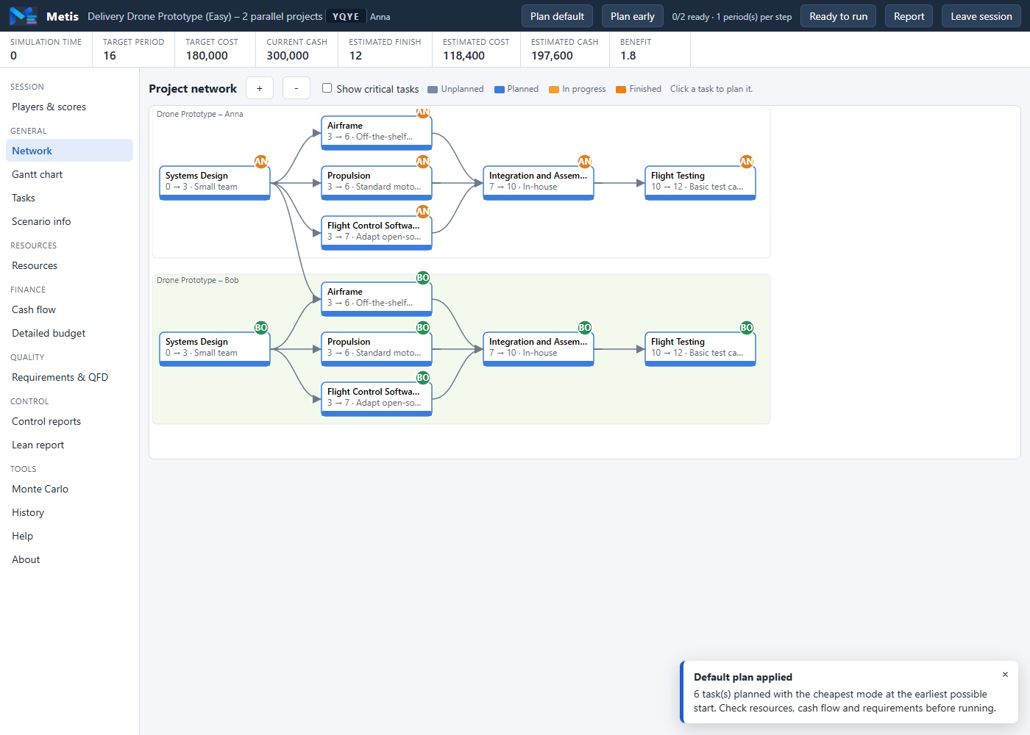The image size is (1030, 735).
Task: Select Bob's Integration and Assembly task node
Action: [539, 348]
